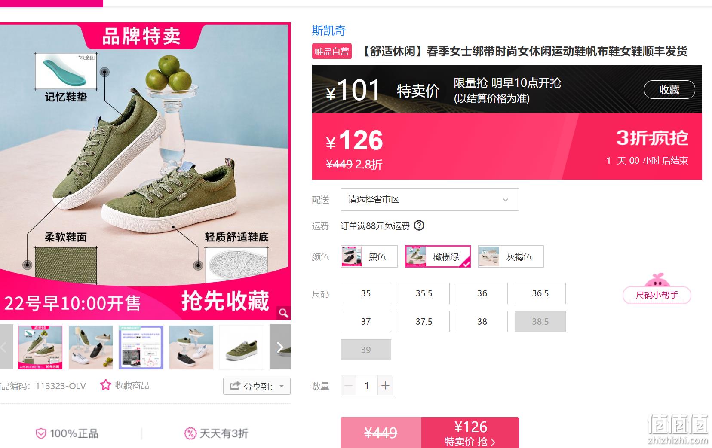712x448 pixels.
Task: Click the 收藏 button in price banner
Action: [x=669, y=90]
